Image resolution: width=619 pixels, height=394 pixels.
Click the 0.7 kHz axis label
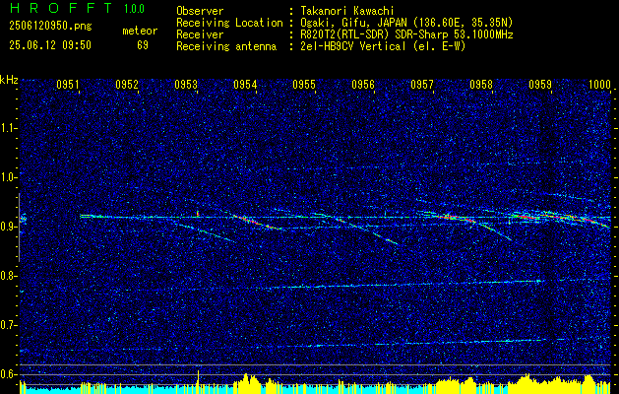pos(9,325)
